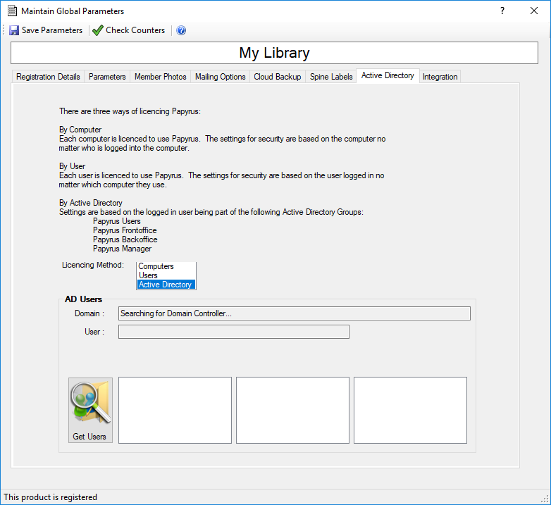Screen dimensions: 551x505
Task: Click the first empty AD users list box
Action: click(x=175, y=410)
